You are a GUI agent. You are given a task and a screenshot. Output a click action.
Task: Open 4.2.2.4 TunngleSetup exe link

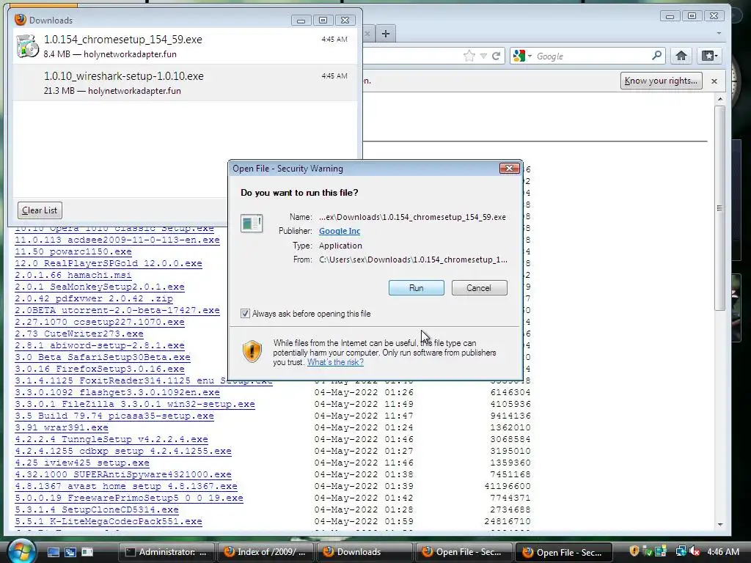coord(111,440)
